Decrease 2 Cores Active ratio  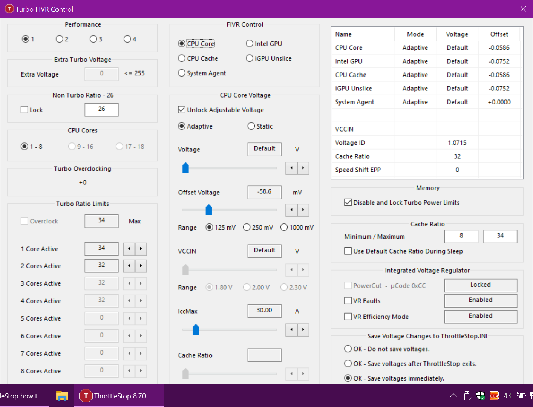129,266
